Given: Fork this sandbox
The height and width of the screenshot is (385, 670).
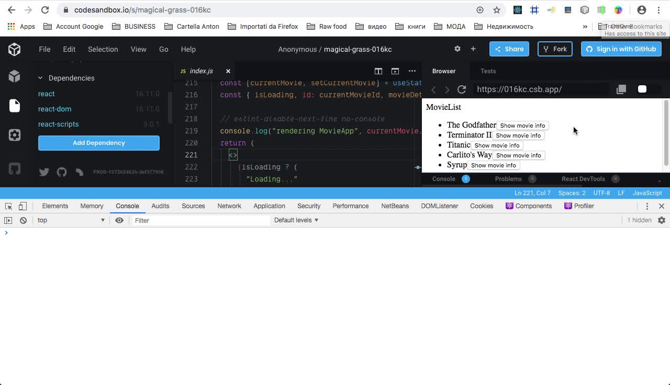Looking at the screenshot, I should pyautogui.click(x=555, y=49).
